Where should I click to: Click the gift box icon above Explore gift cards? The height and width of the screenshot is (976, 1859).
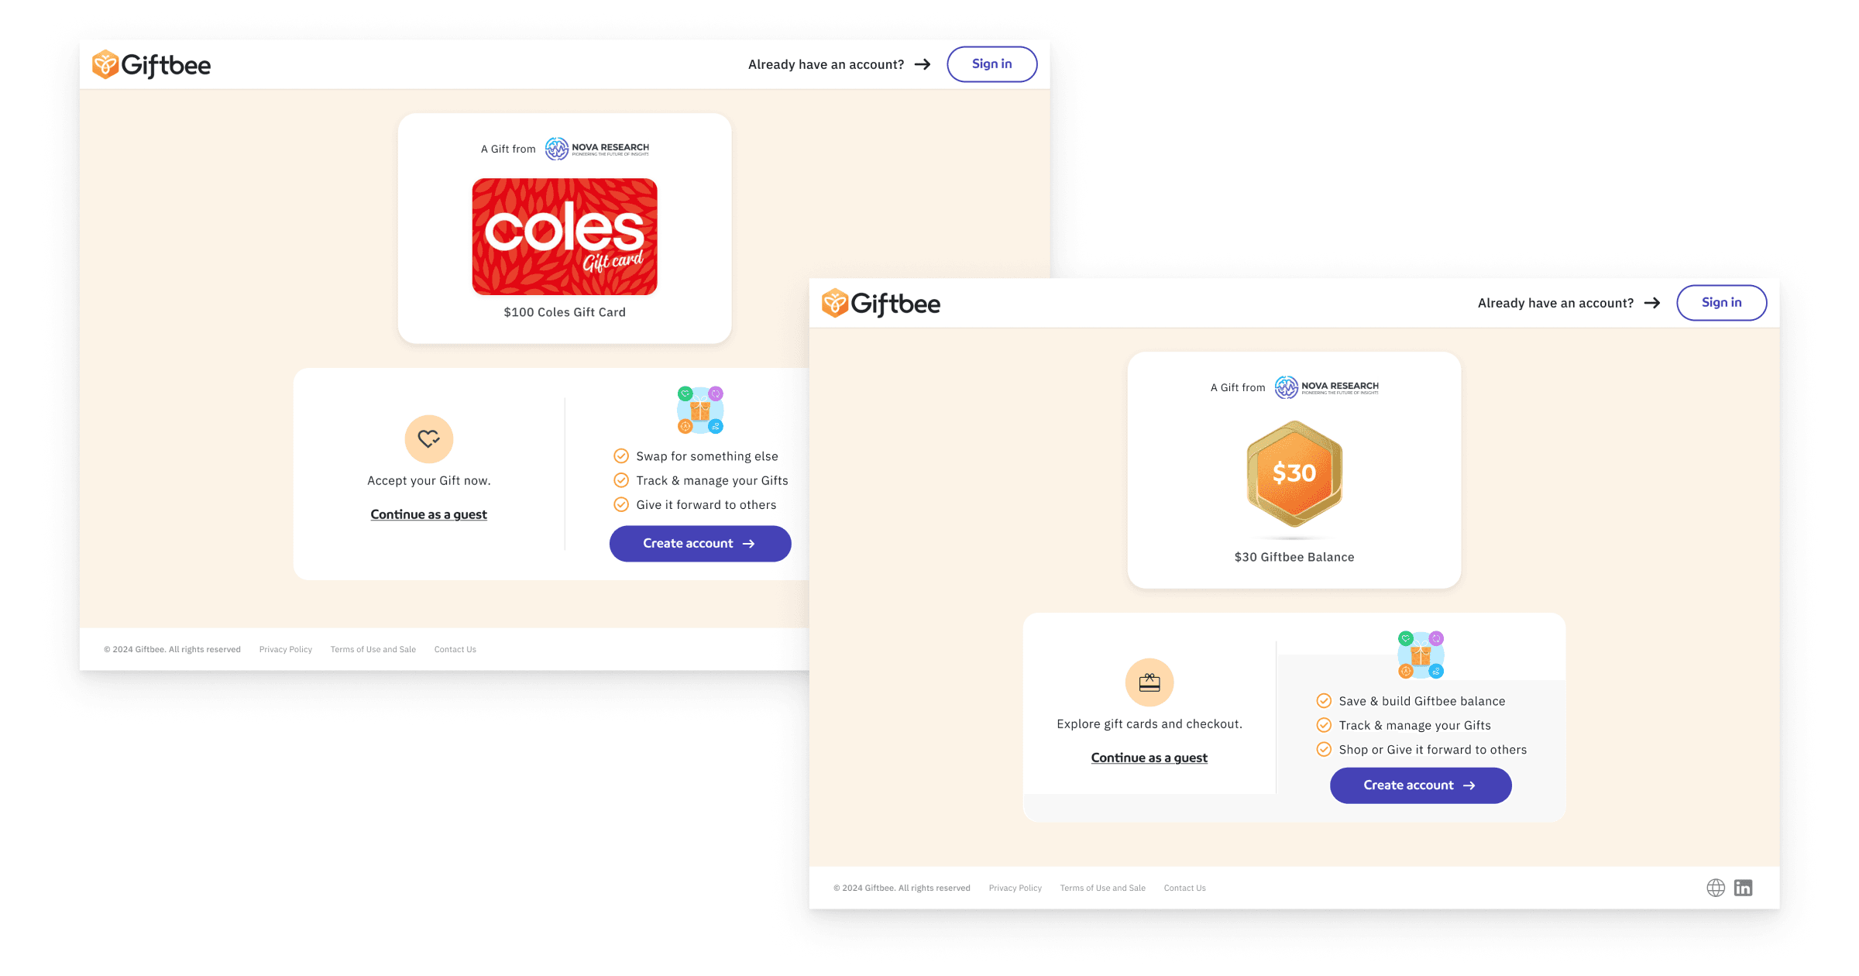pos(1149,682)
